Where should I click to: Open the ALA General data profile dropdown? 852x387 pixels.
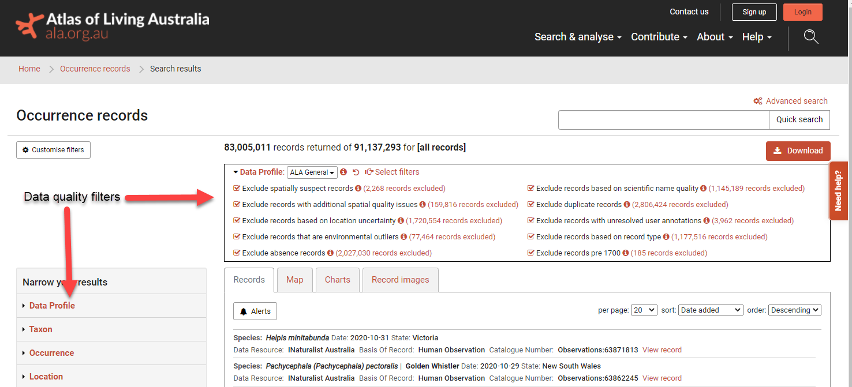point(312,172)
